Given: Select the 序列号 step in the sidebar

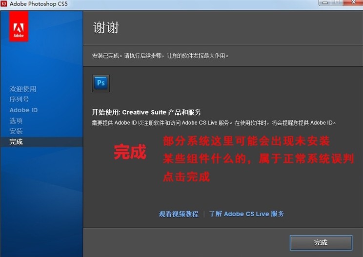Looking at the screenshot, I should [x=19, y=99].
